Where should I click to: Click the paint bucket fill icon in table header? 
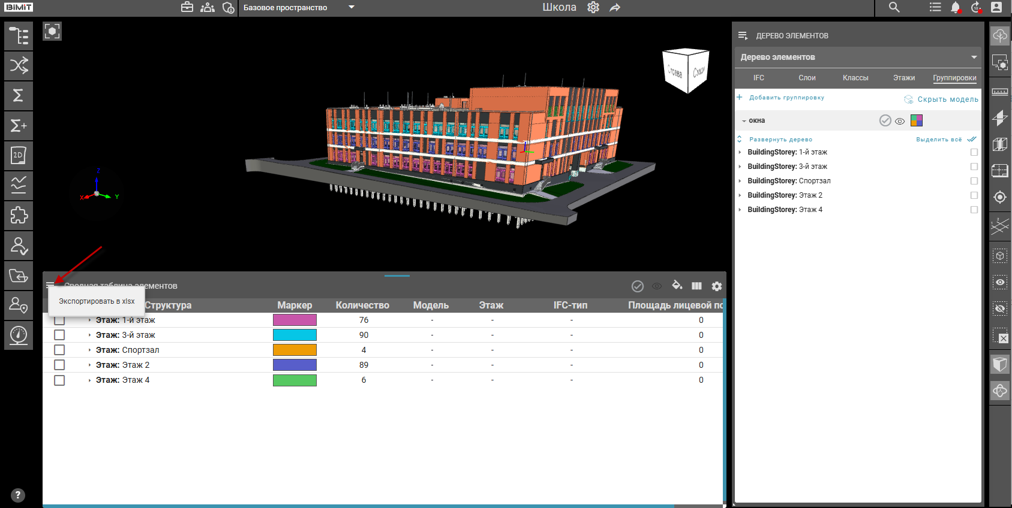pyautogui.click(x=677, y=286)
